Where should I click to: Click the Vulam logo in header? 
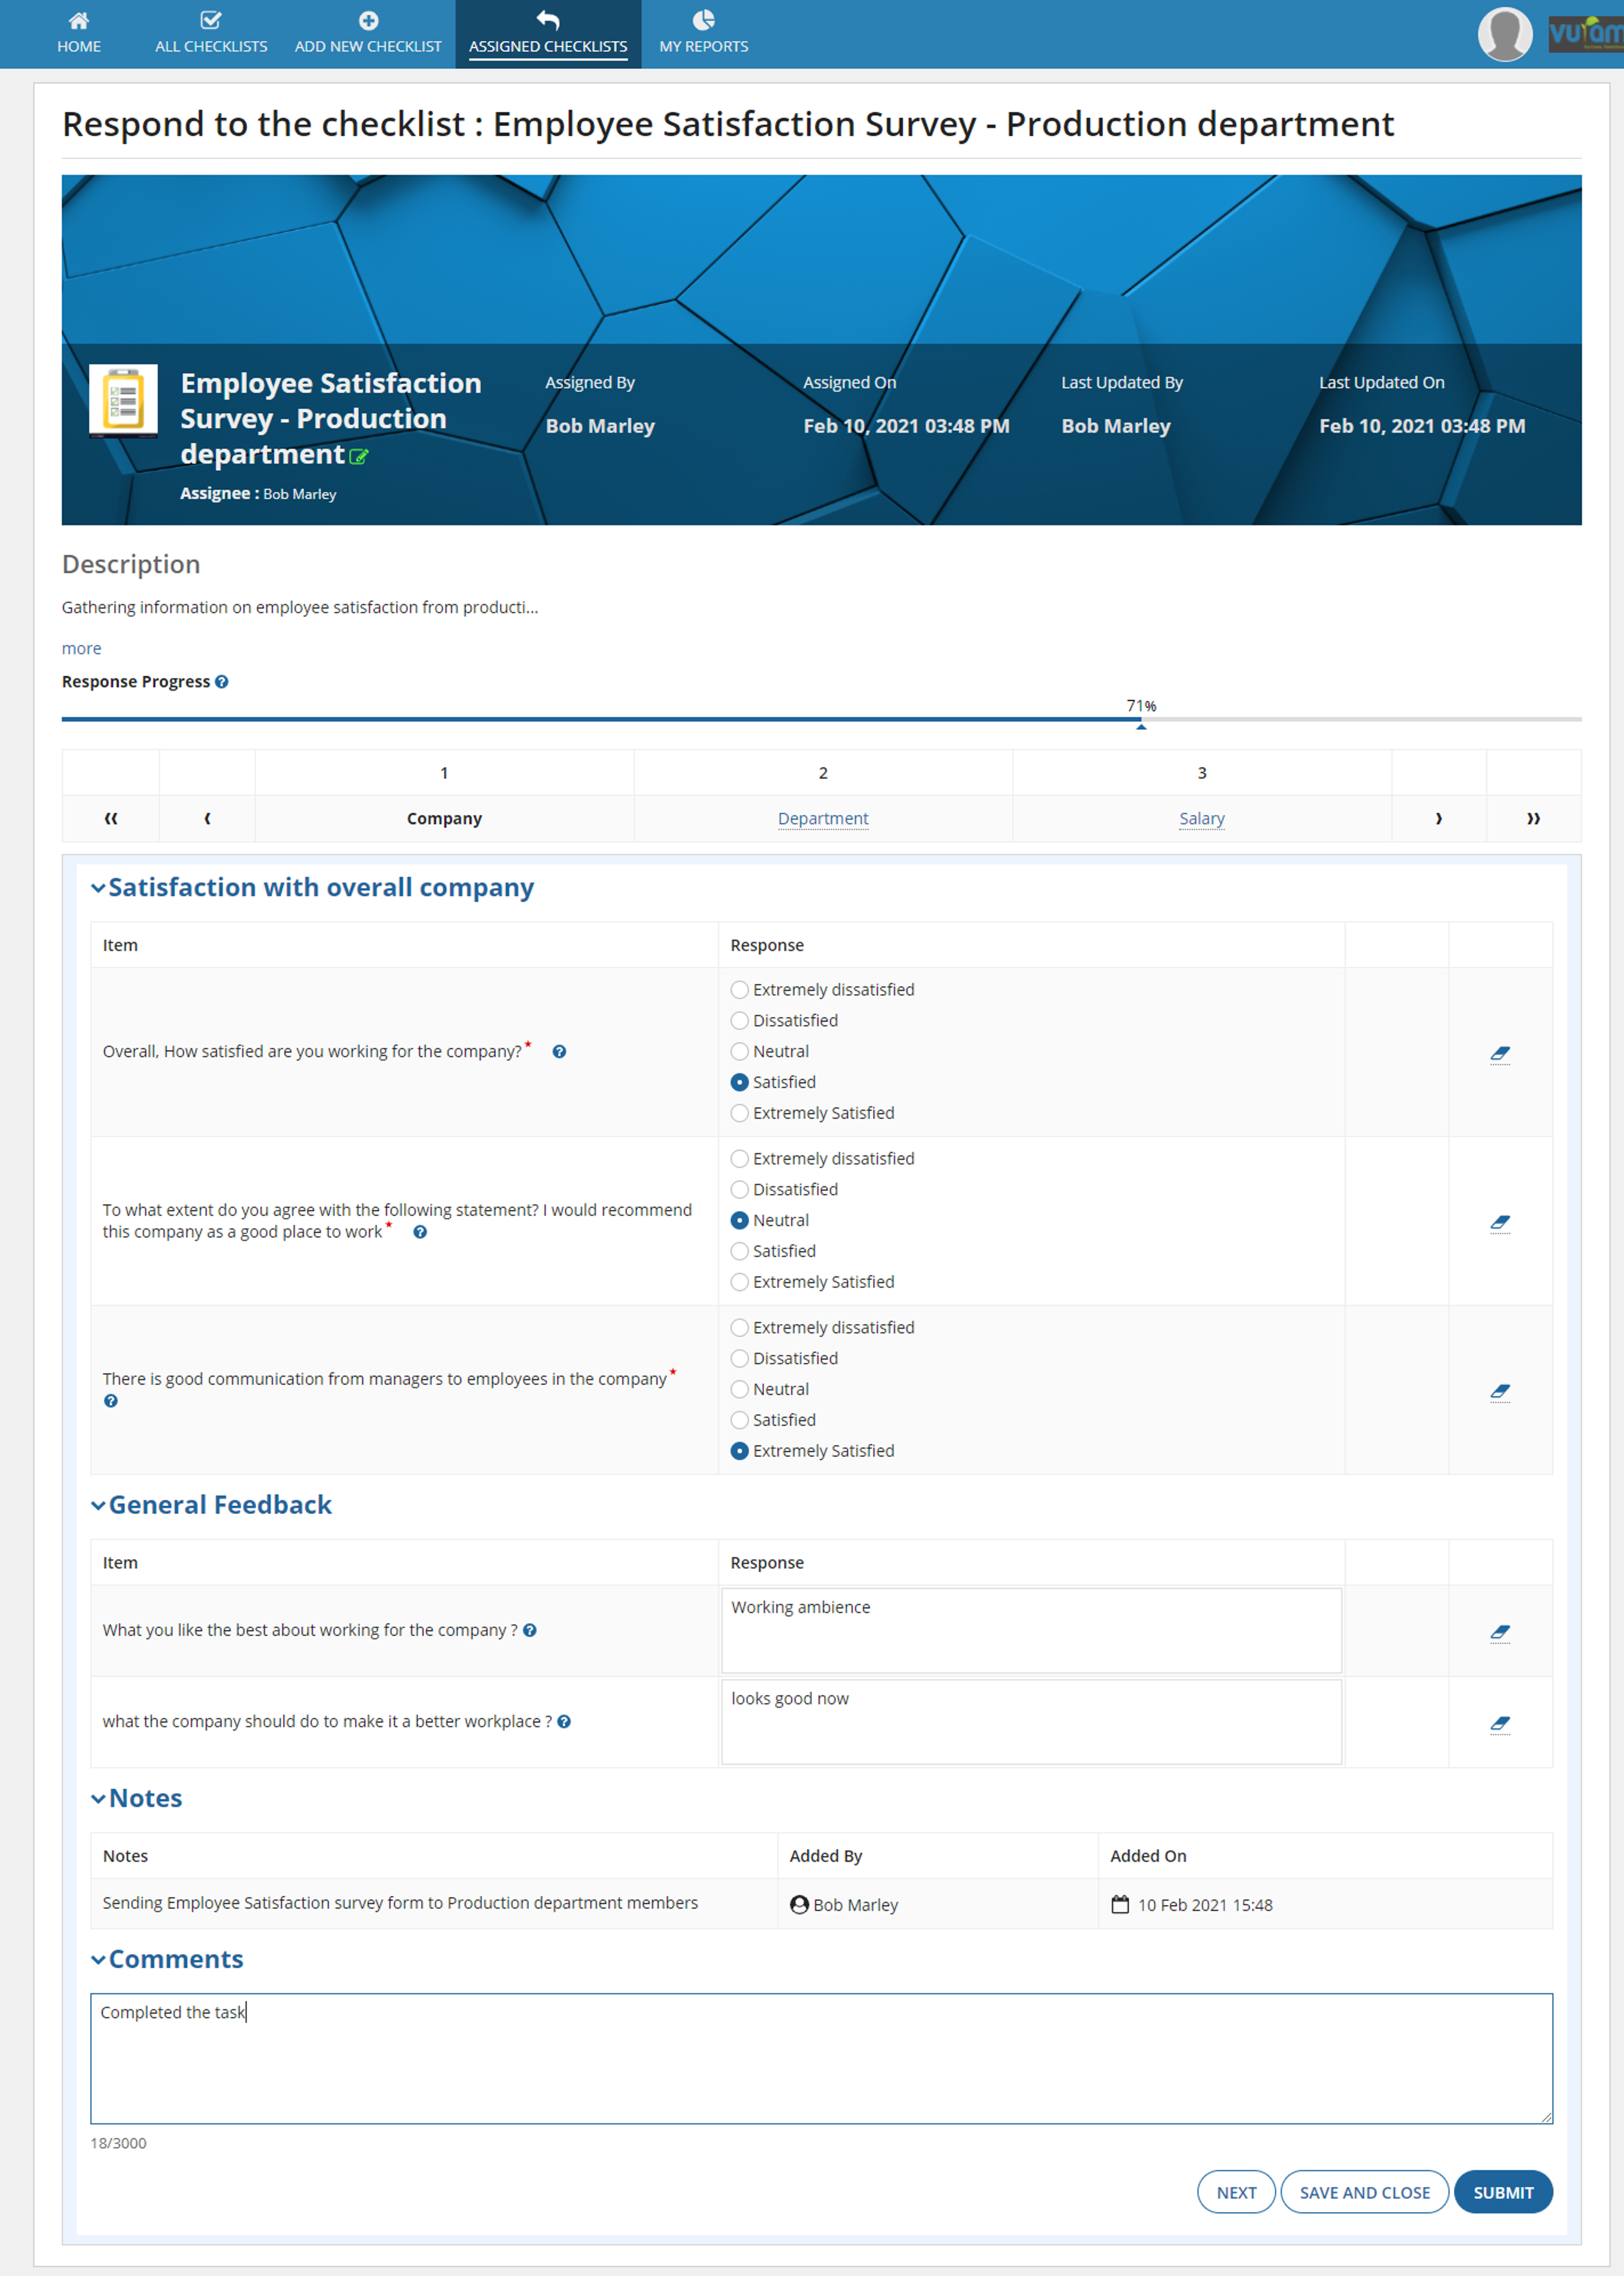1586,34
